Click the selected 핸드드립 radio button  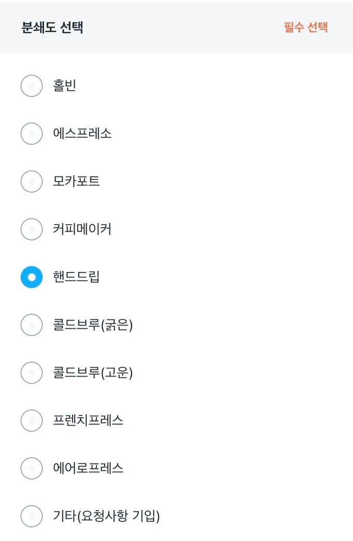point(32,277)
